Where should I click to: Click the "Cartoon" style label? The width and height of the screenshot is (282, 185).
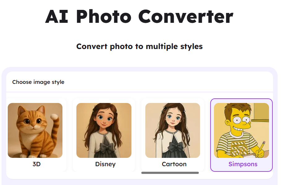point(174,164)
